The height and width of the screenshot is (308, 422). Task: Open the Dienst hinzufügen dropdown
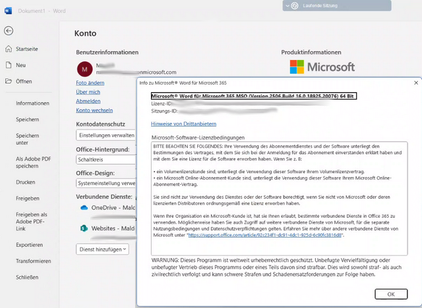click(x=102, y=249)
